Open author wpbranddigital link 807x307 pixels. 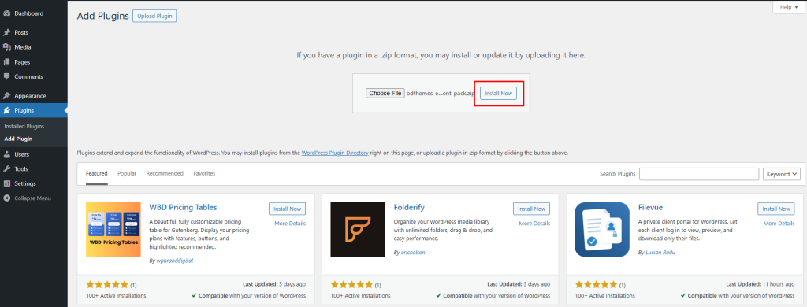pyautogui.click(x=175, y=261)
